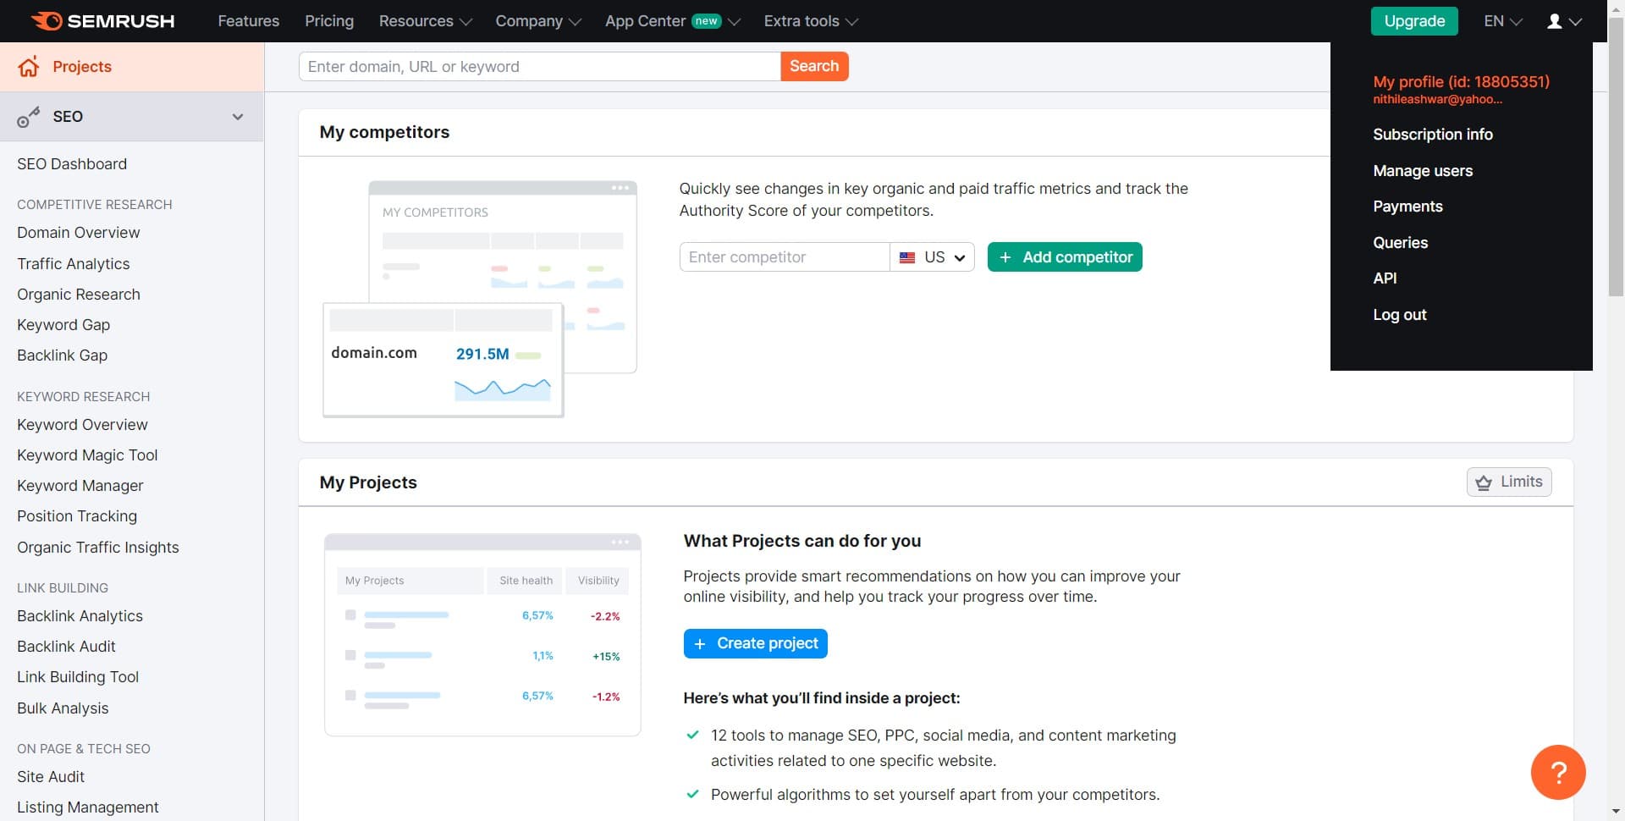The image size is (1625, 821).
Task: Click the crown icon on Limits
Action: pyautogui.click(x=1484, y=482)
